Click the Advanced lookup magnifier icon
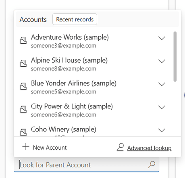 click(120, 147)
